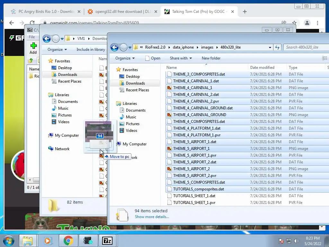The width and height of the screenshot is (329, 247).
Task: Open Pictures in the front Explorer sidebar
Action: coord(133,124)
